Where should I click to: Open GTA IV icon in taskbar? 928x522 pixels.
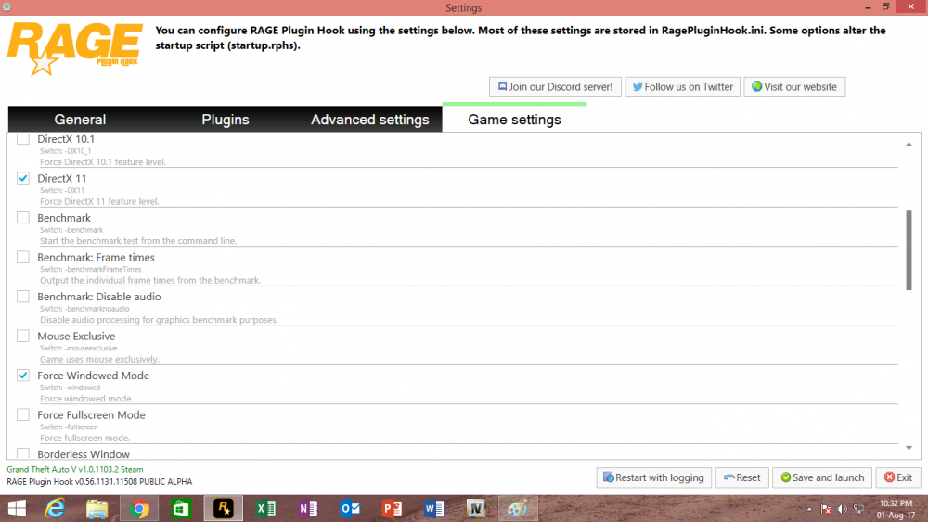475,508
